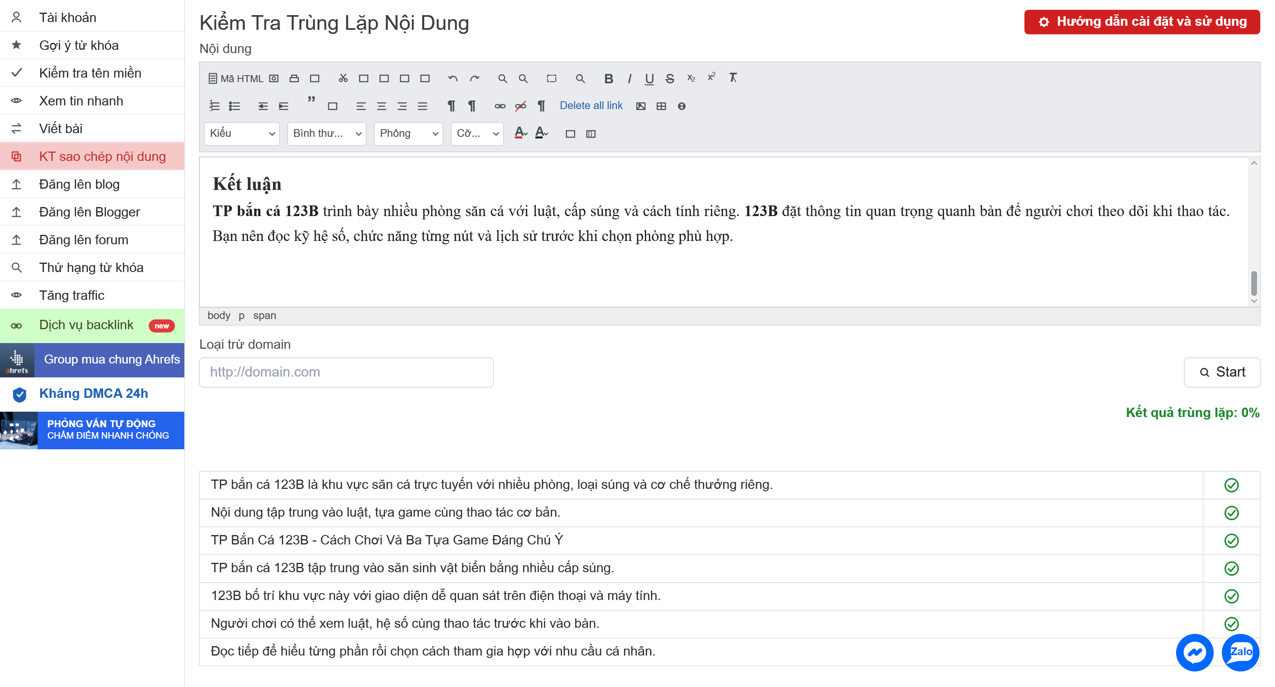
Task: Click the Print icon in the editor toolbar
Action: (294, 78)
